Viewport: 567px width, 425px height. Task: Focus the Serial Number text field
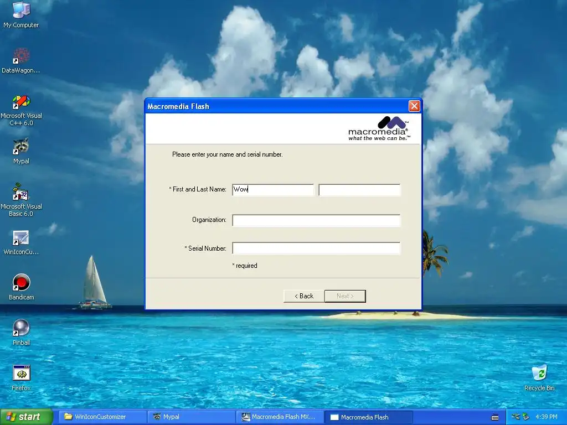point(316,248)
